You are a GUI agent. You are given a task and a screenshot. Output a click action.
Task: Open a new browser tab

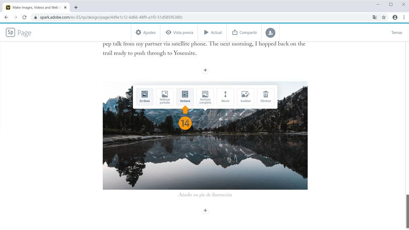[x=76, y=7]
